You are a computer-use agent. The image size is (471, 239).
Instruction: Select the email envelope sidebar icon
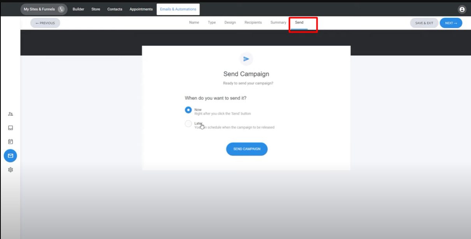click(11, 156)
